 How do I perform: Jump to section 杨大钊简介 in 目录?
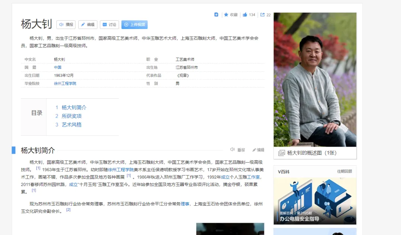[74, 107]
